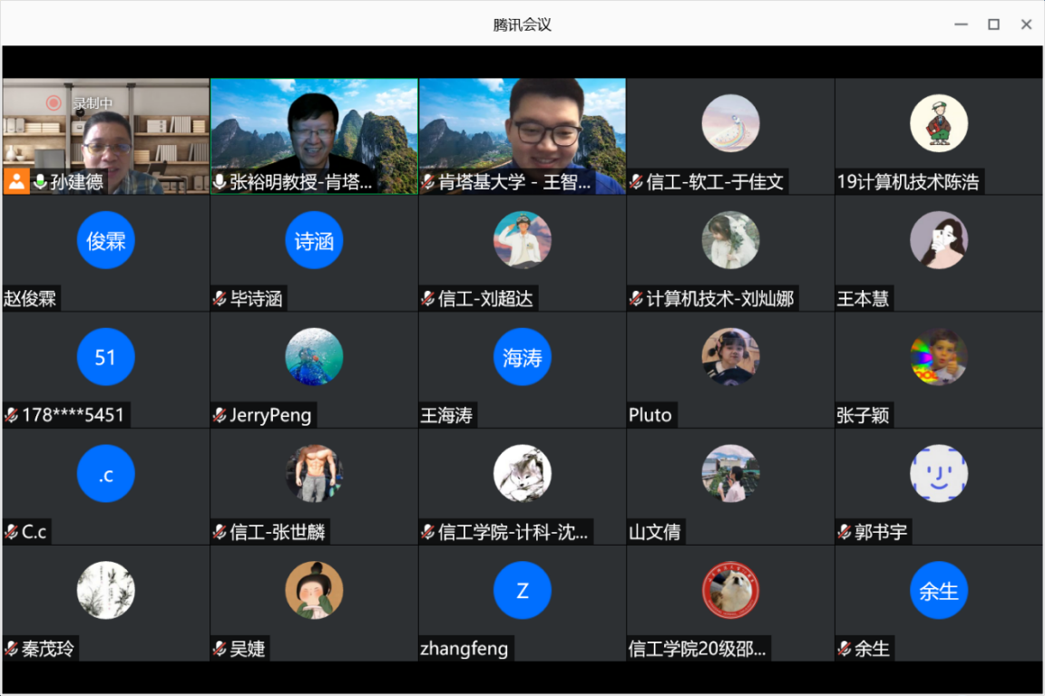Select 孙建德 video feed

(x=106, y=137)
